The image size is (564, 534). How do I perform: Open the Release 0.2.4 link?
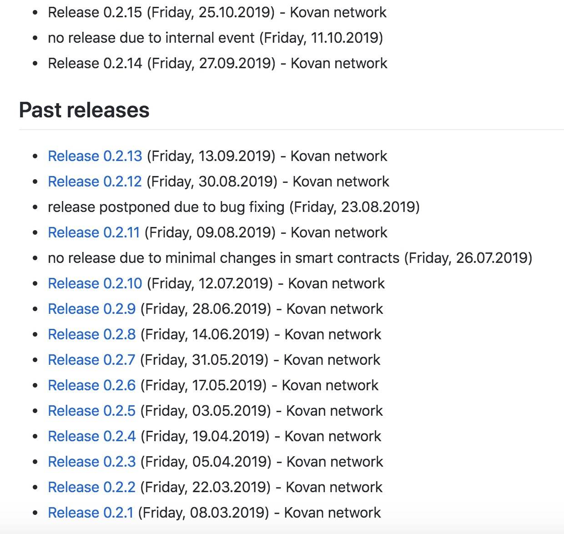click(x=92, y=436)
